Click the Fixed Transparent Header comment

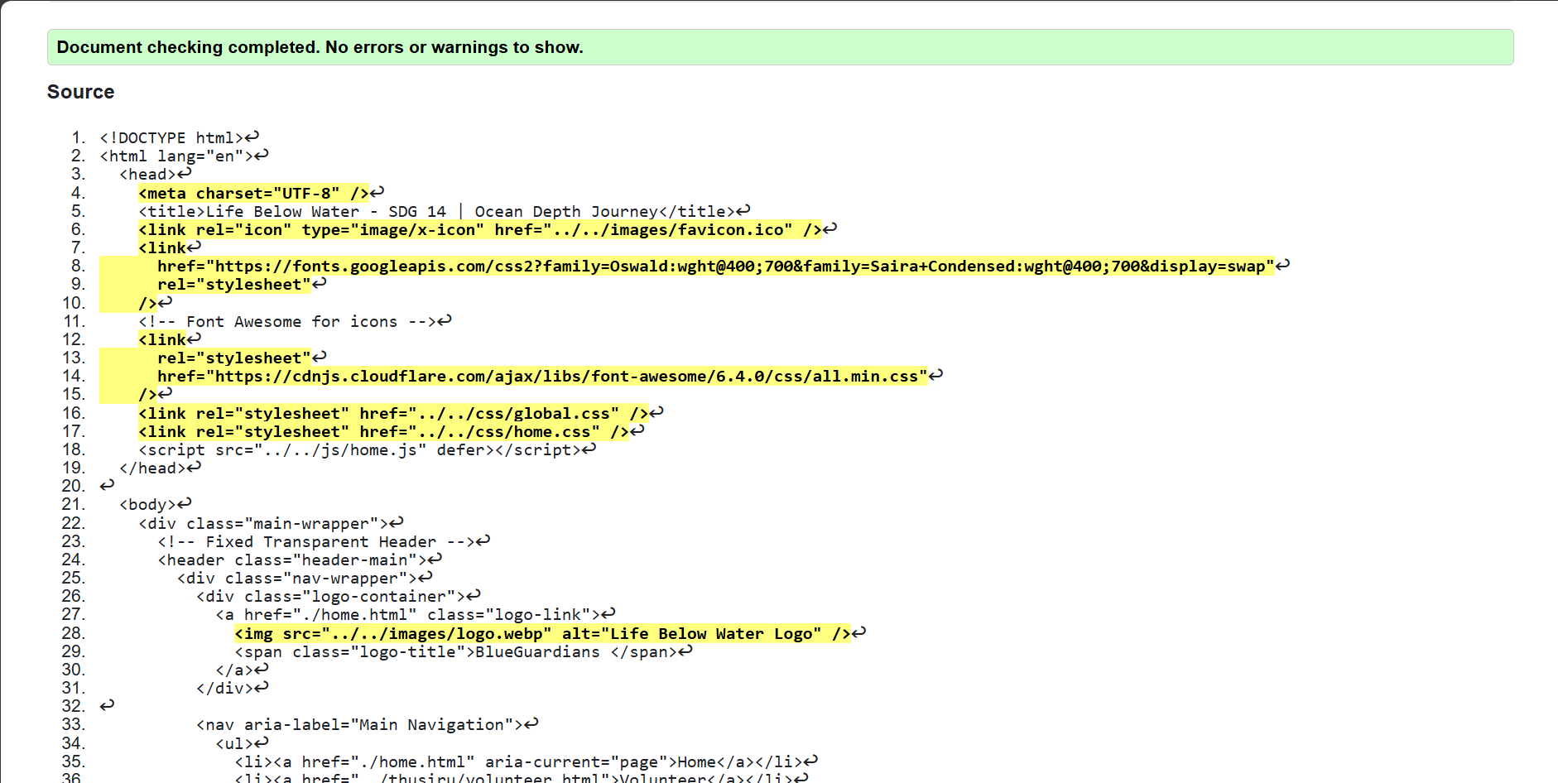tap(319, 541)
